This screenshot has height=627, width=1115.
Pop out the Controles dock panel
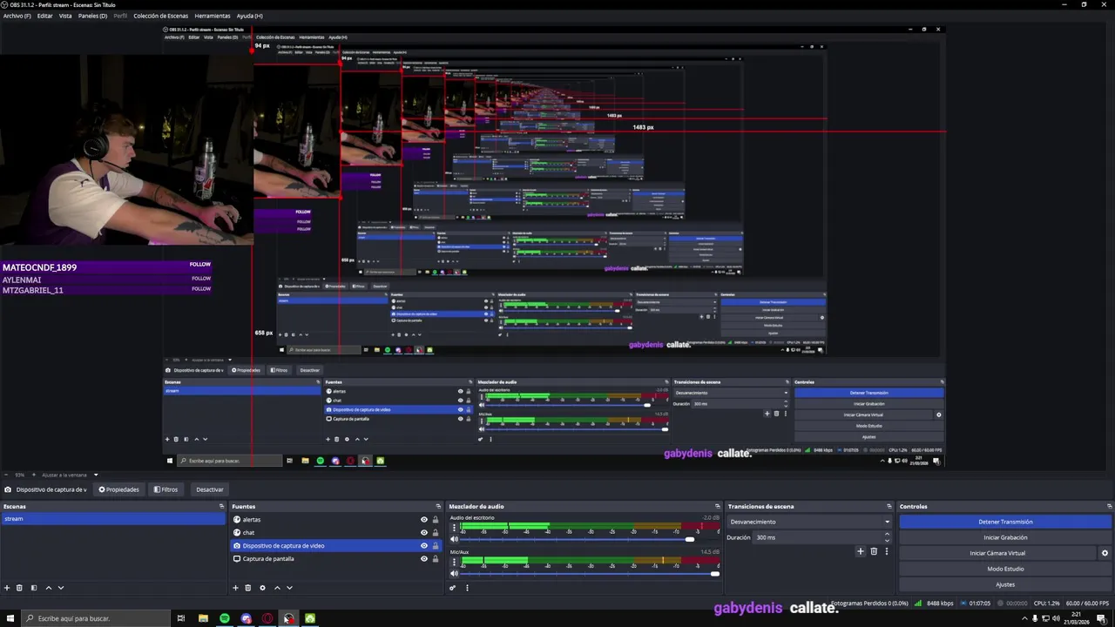point(1109,506)
